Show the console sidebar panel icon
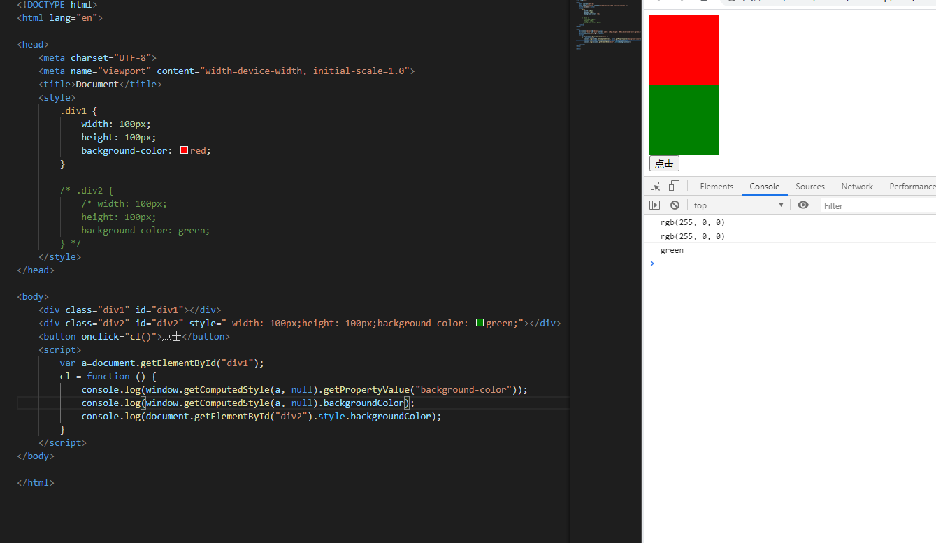 (656, 205)
